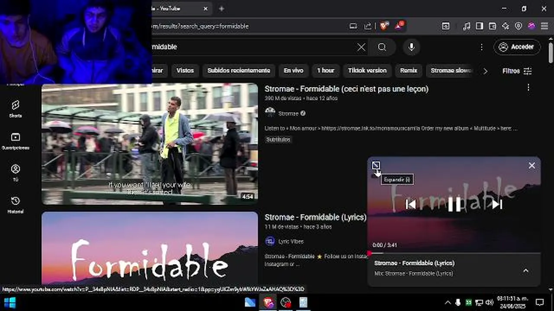Screen dimensions: 554x311
Task: Open Historial in the sidebar
Action: [16, 205]
